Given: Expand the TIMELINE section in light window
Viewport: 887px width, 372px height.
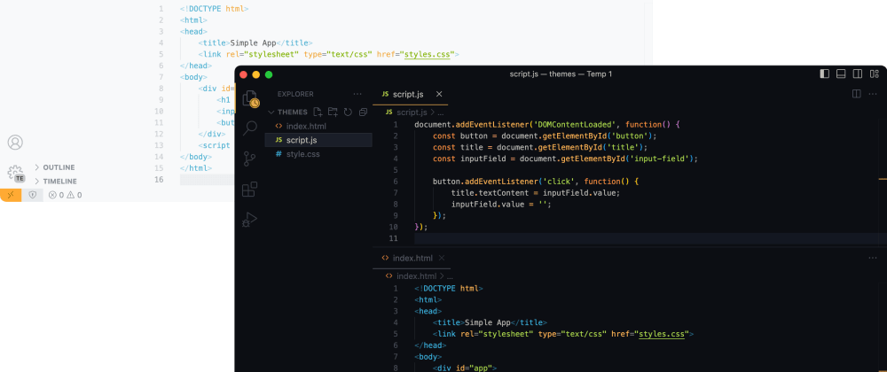Looking at the screenshot, I should click(55, 182).
